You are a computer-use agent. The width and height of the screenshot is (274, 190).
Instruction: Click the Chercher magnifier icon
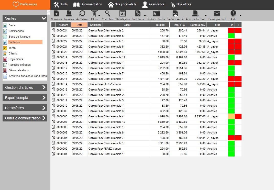tap(107, 14)
